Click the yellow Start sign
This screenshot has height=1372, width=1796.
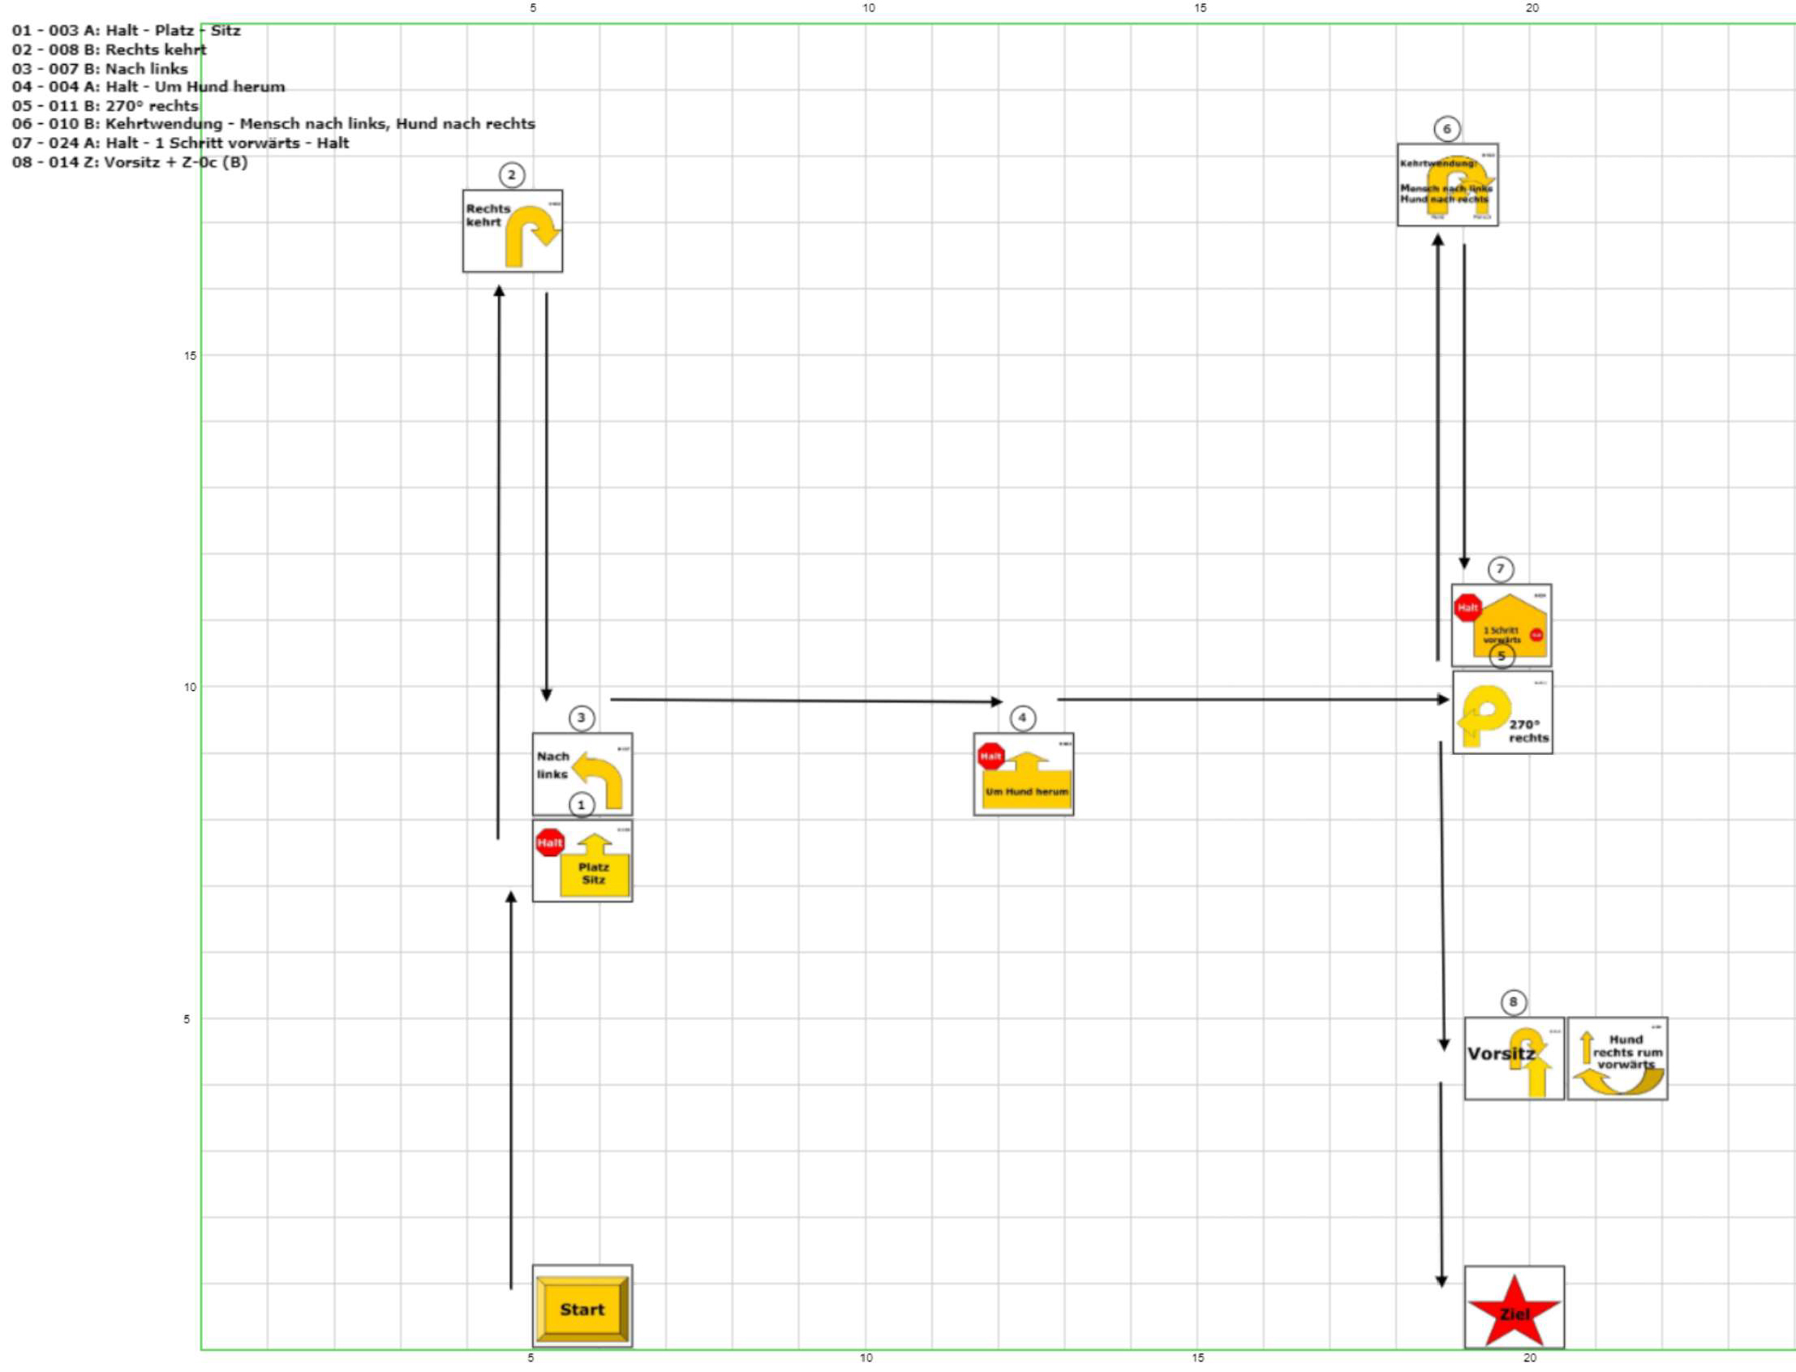point(582,1309)
